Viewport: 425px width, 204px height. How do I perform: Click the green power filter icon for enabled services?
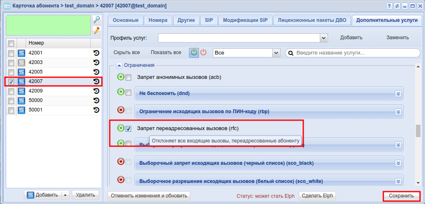[194, 52]
